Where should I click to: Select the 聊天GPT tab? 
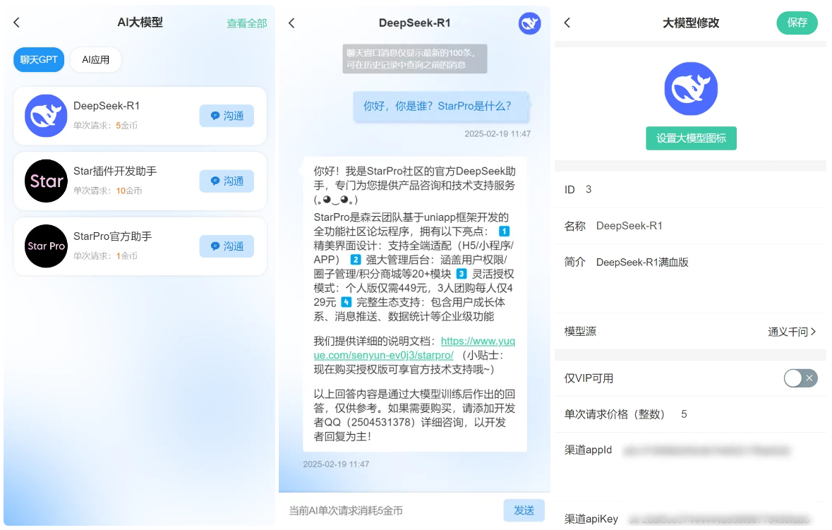click(39, 59)
